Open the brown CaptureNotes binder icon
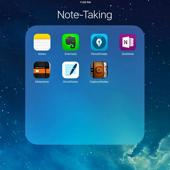The height and width of the screenshot is (170, 170). (x=99, y=70)
